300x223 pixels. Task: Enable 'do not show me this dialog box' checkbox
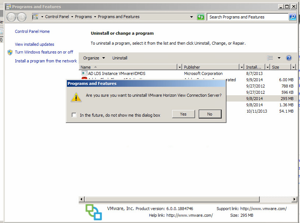(x=74, y=115)
